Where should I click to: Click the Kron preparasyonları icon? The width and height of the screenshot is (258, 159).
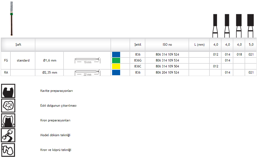[x=8, y=120]
